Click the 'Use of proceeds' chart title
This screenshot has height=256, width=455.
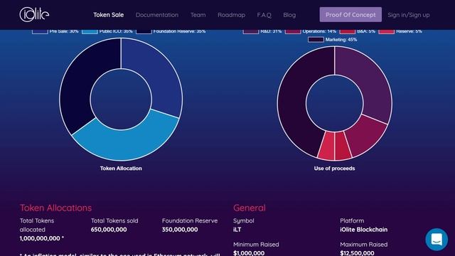[x=334, y=169]
